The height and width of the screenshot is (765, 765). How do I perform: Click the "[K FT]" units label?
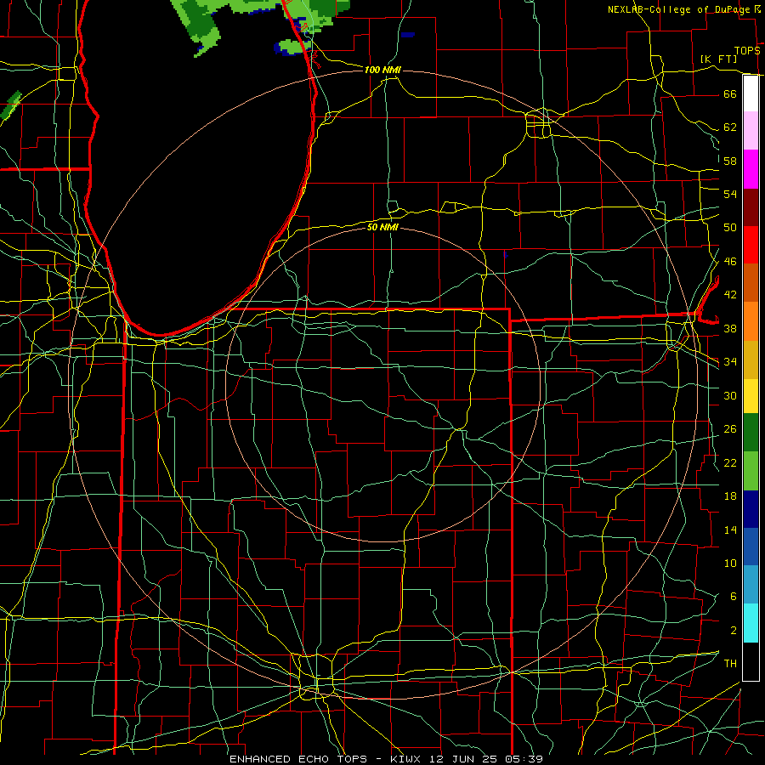pos(718,59)
